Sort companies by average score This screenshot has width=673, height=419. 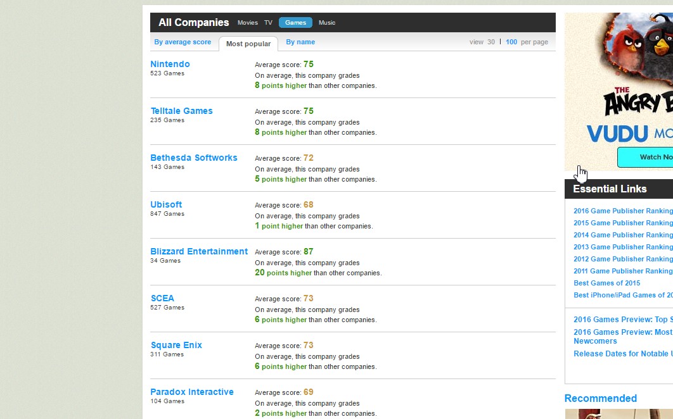coord(183,42)
